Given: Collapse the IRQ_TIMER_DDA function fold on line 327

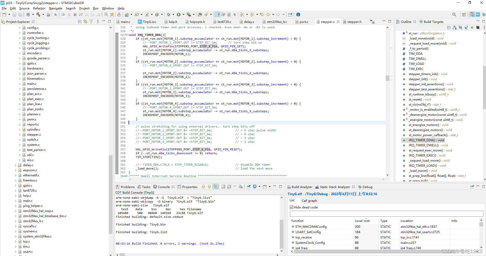Looking at the screenshot, I should pos(127,35).
